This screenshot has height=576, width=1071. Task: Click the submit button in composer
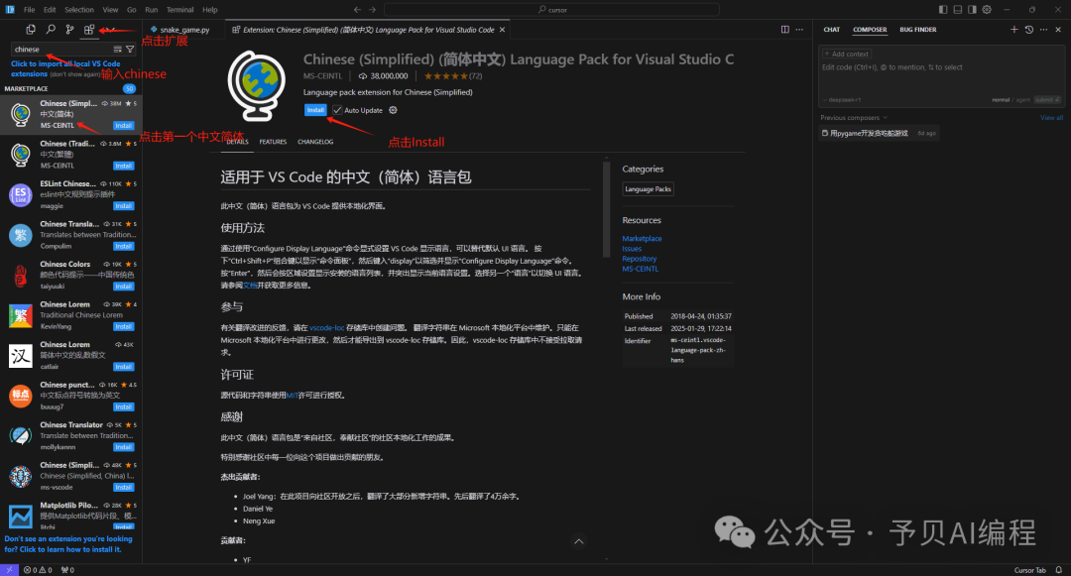(1046, 100)
